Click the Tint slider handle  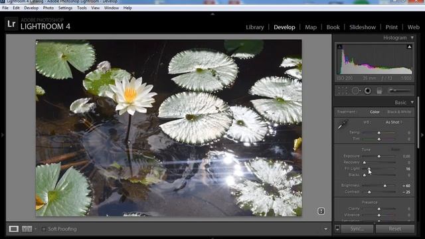pyautogui.click(x=379, y=139)
